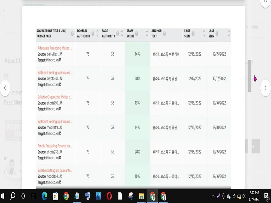Click help icon next to Last Seen

point(217,34)
